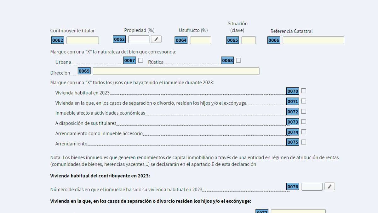
Task: Check 'Inmueble afecto a actividades económicas'
Action: [303, 111]
